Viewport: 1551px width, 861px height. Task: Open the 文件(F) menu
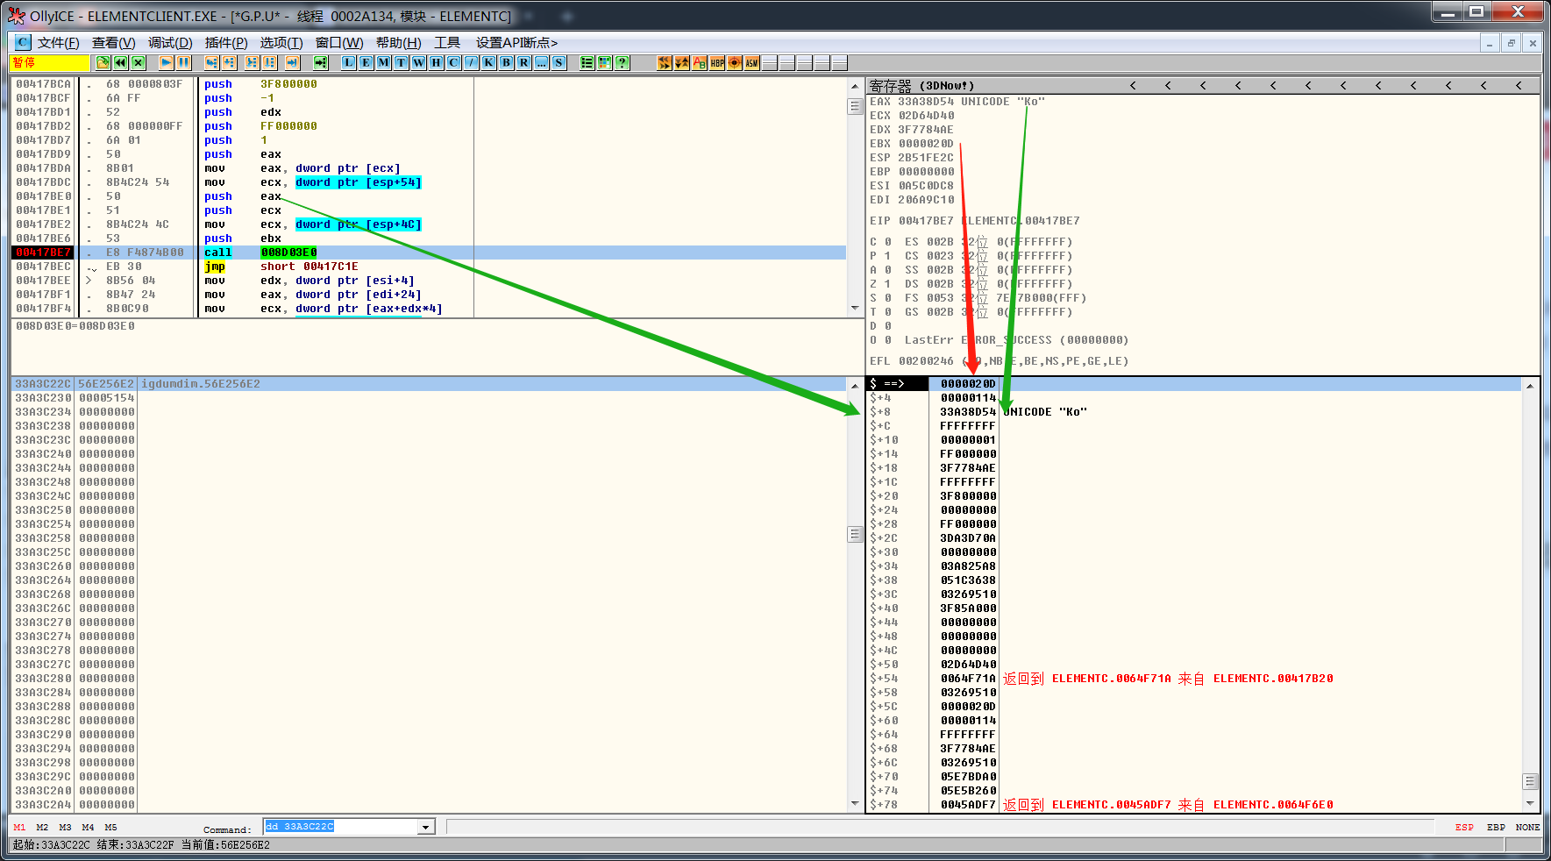pos(59,42)
